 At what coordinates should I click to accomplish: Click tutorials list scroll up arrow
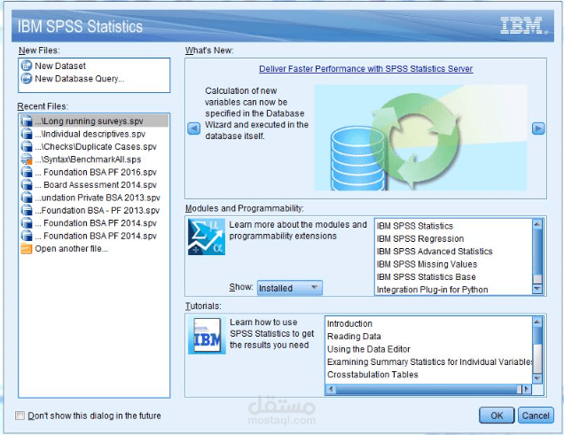click(537, 322)
